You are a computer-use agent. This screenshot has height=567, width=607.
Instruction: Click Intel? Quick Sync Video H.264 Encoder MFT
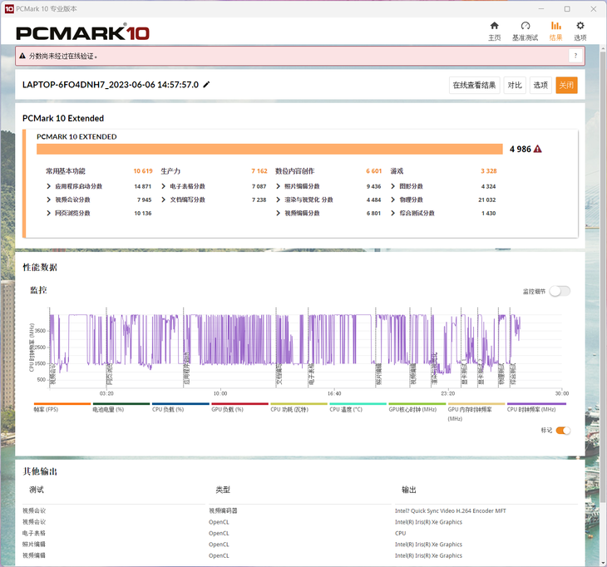click(x=450, y=510)
